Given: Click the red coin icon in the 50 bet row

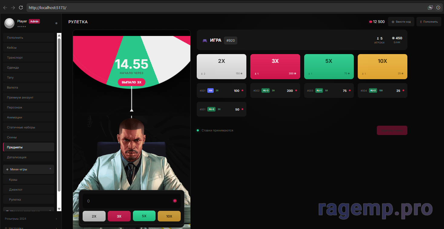Looking at the screenshot, I should (242, 109).
